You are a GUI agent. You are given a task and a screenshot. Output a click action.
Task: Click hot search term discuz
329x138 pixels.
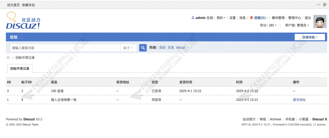coord(180,48)
